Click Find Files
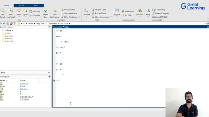Viewport: 209px width, 117px height. (35, 12)
